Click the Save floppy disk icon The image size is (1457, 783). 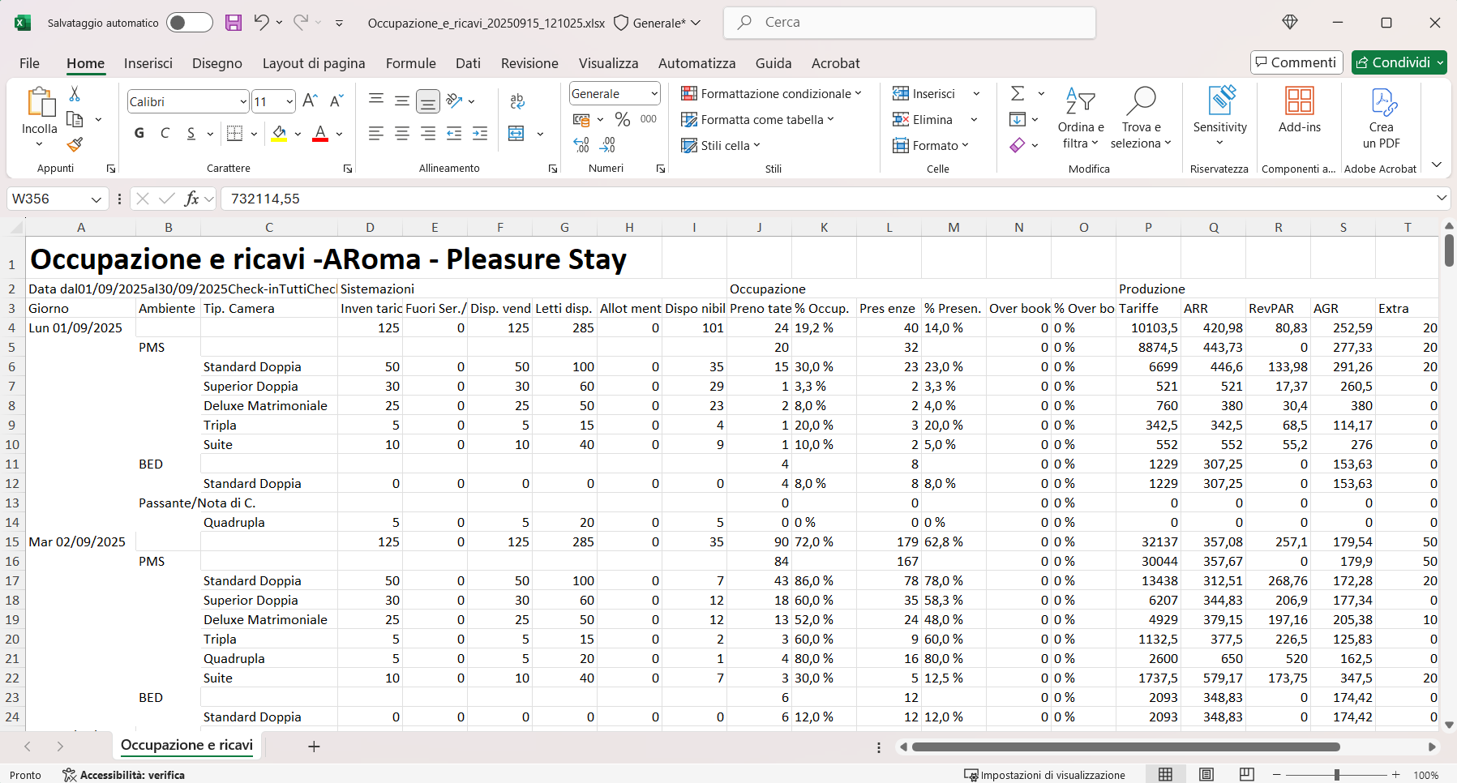pos(234,23)
